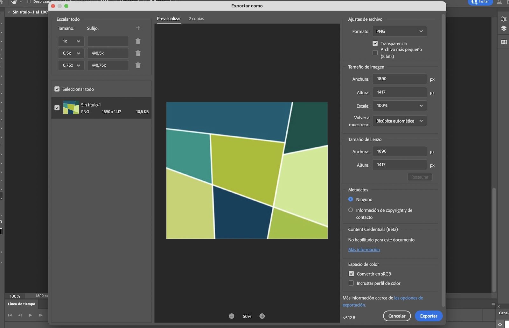This screenshot has width=509, height=328.
Task: Play the timeline animation
Action: click(x=31, y=315)
